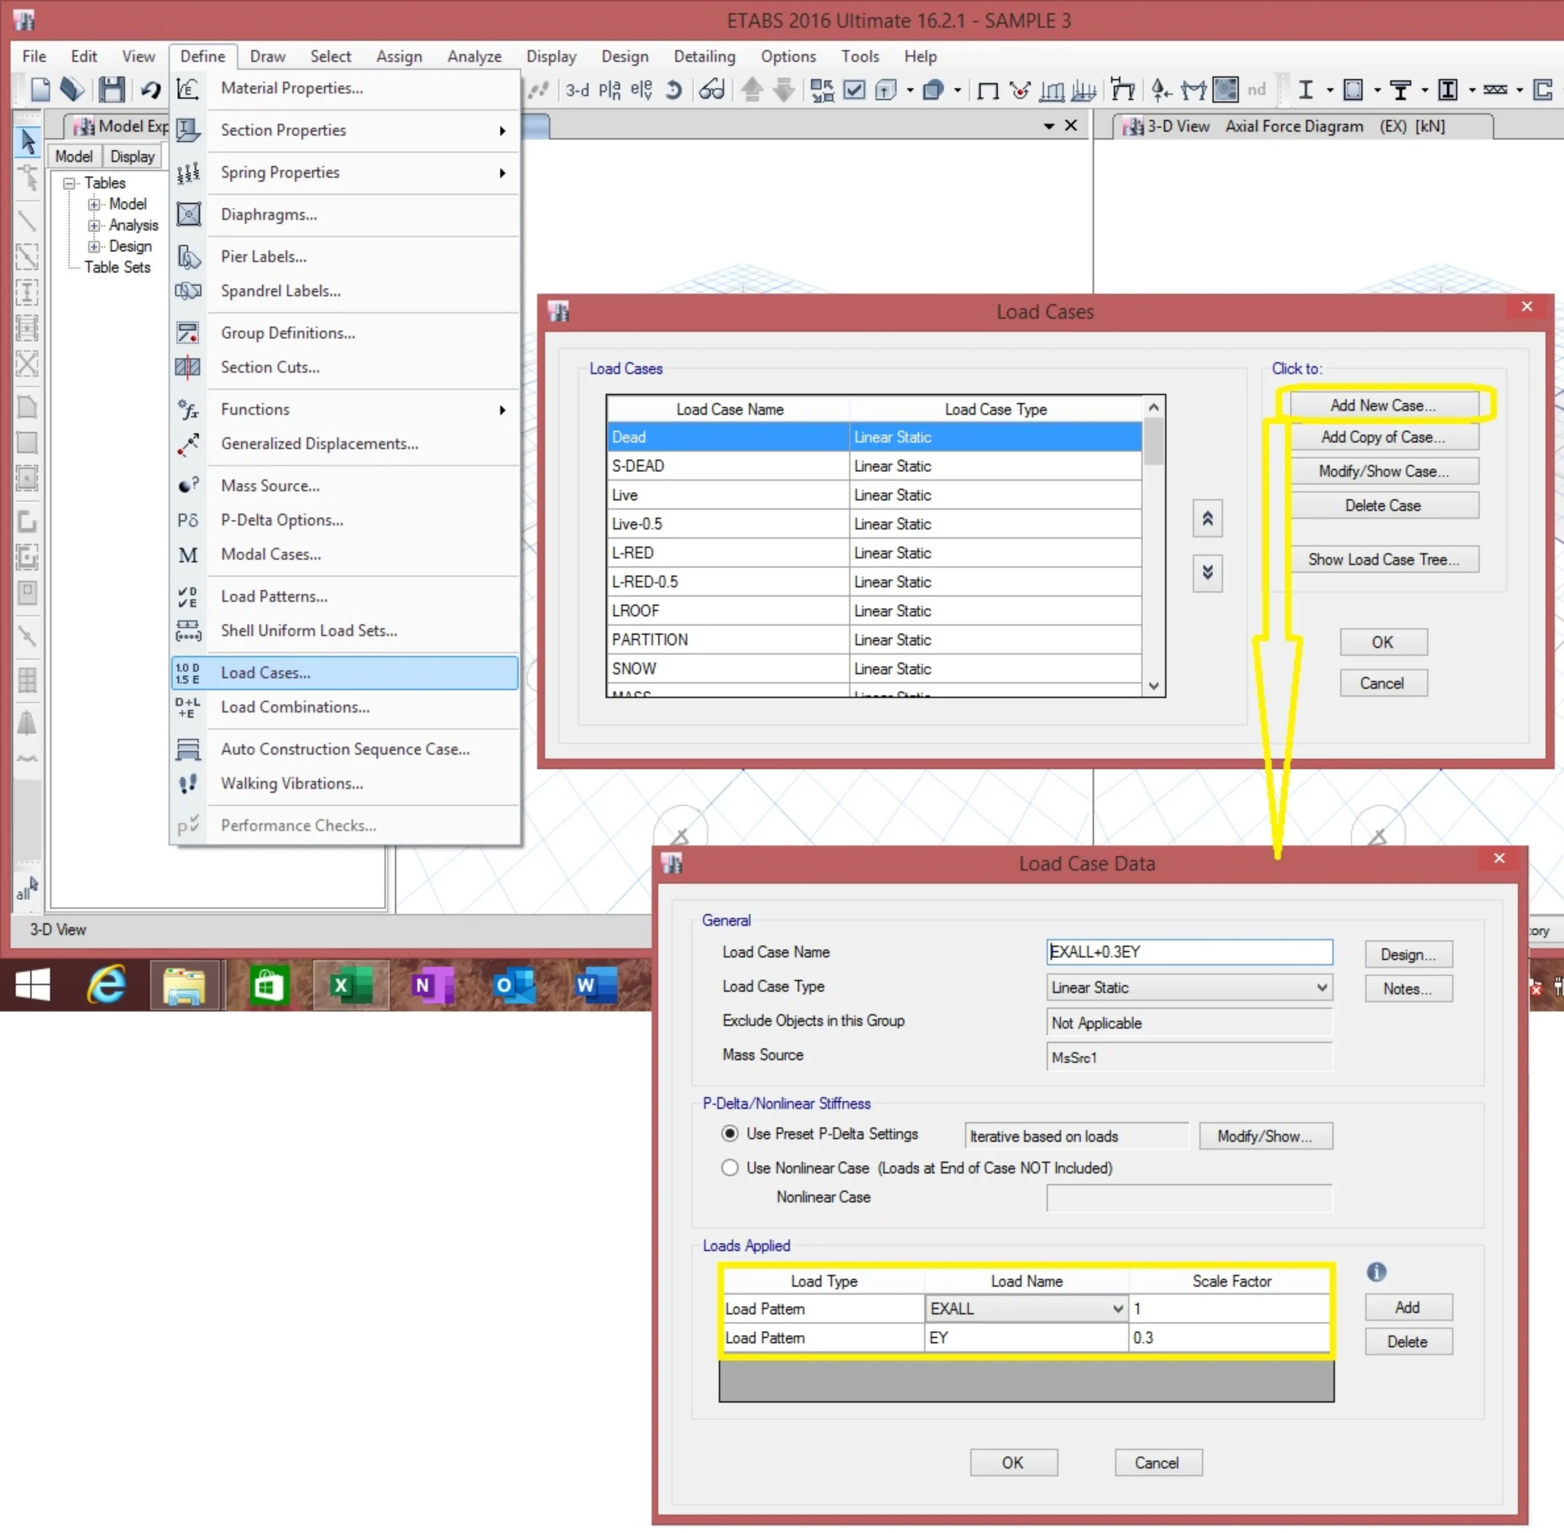Click the Add New Case button

(x=1382, y=405)
